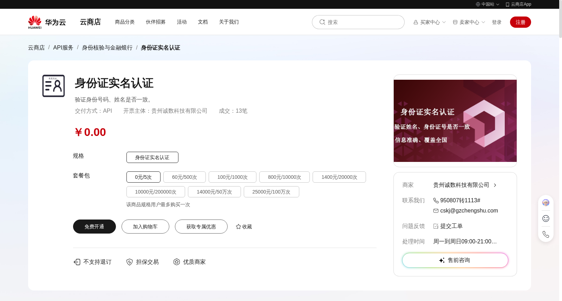
Task: Click the 获取专属优惠 button
Action: (201, 227)
